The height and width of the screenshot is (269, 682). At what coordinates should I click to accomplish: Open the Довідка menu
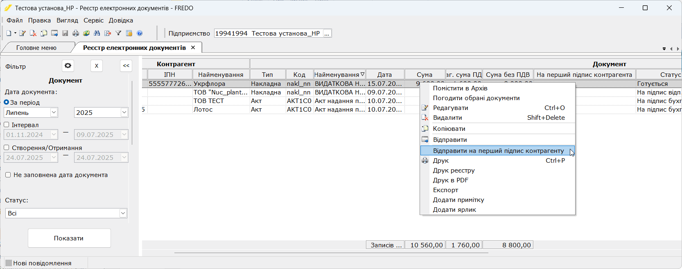(121, 20)
